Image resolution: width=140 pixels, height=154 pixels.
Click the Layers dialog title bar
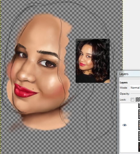coord(129,74)
